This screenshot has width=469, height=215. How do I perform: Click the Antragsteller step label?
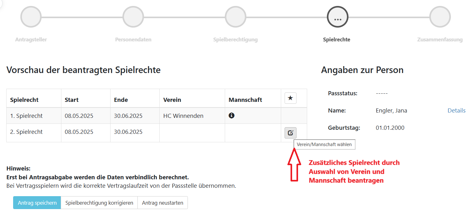31,39
